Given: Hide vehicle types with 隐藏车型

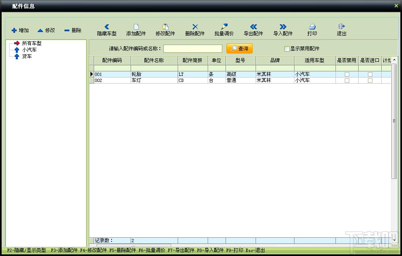Looking at the screenshot, I should click(107, 30).
